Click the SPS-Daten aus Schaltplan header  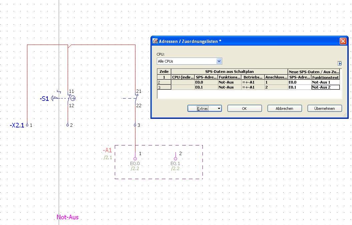tap(230, 72)
